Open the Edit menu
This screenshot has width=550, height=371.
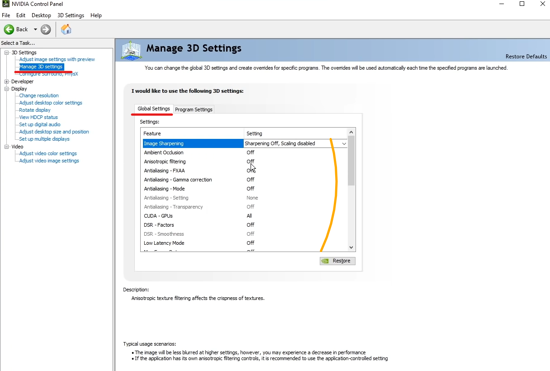[x=21, y=15]
